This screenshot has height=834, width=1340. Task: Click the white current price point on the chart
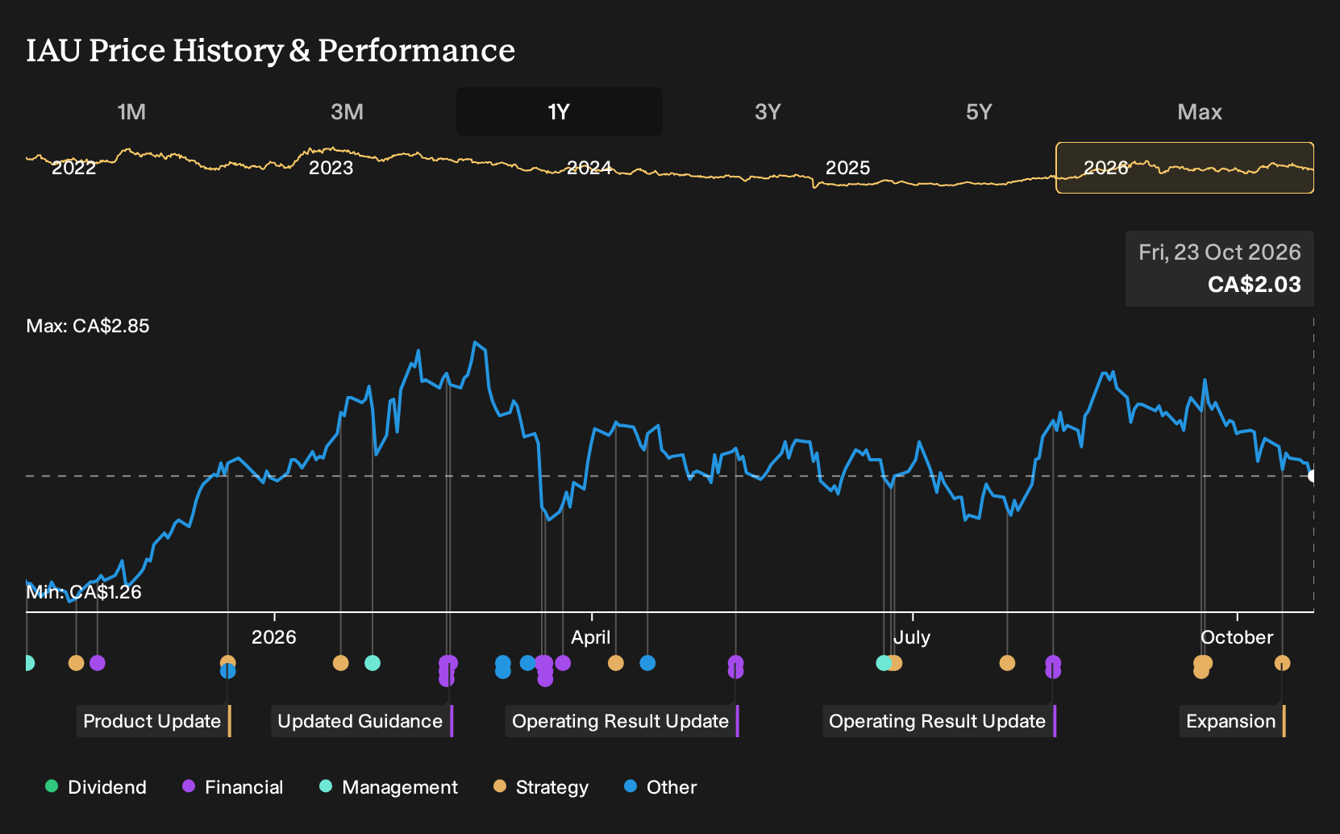pyautogui.click(x=1312, y=476)
